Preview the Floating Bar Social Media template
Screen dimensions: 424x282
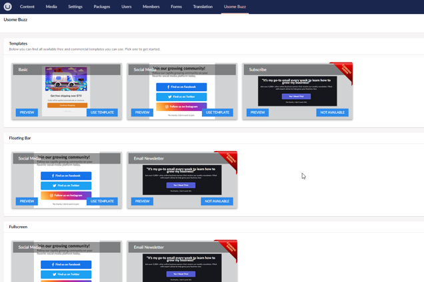pos(27,201)
